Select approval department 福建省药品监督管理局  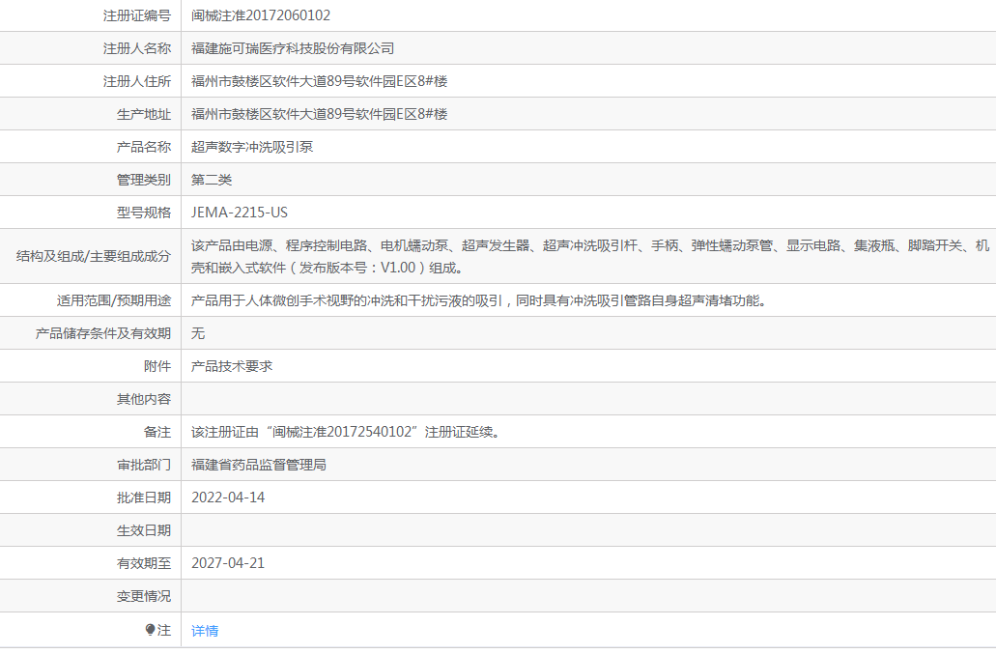click(259, 465)
